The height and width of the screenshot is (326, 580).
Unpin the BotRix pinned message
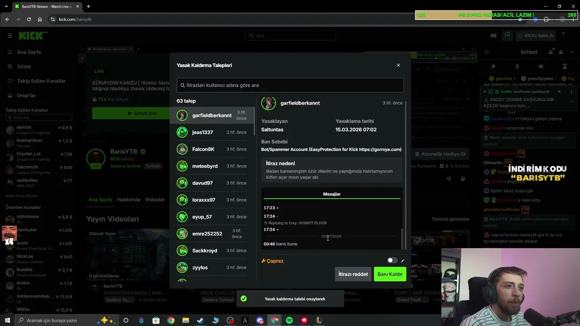559,91
